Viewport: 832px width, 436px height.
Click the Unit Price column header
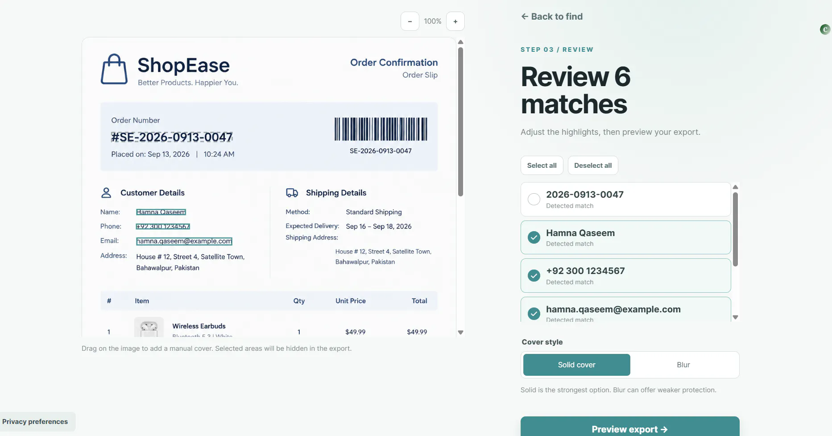tap(351, 301)
